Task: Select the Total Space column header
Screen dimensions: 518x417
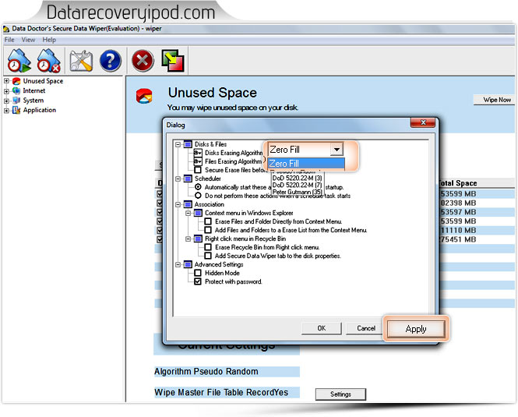Action: tap(457, 183)
